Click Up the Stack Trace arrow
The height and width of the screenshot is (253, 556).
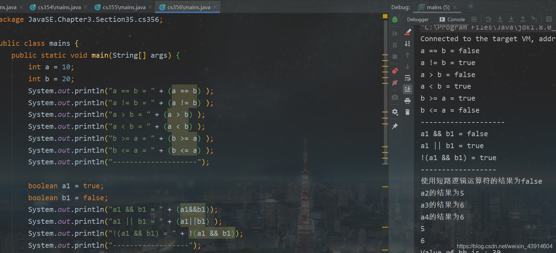coord(407,55)
